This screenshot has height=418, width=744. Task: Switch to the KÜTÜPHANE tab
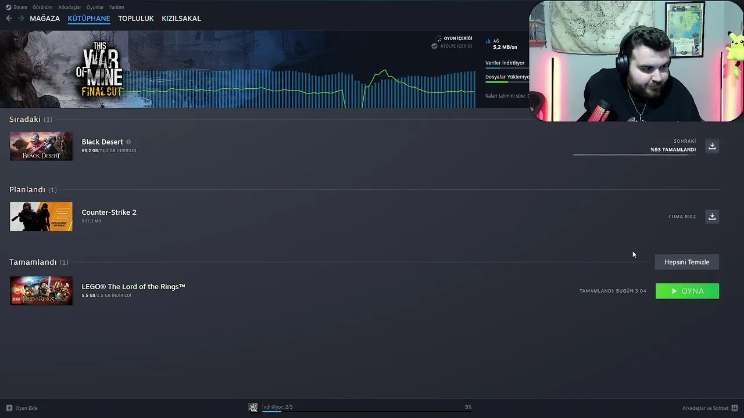click(x=89, y=19)
